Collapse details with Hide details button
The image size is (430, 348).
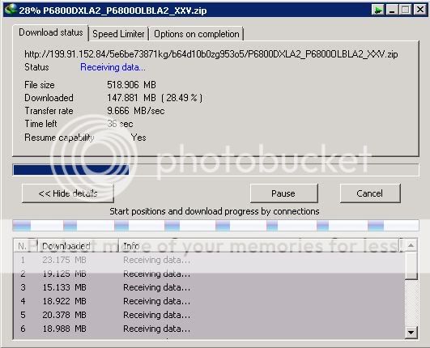click(68, 193)
